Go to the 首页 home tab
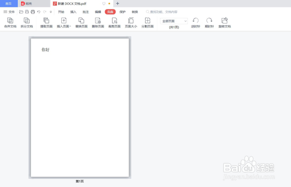Viewport: 291px width, 187px height. (9, 3)
